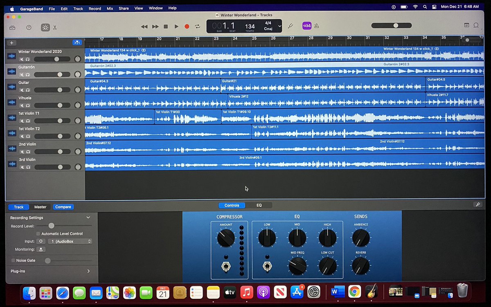The height and width of the screenshot is (307, 491).
Task: Open the Library panel button
Action: 13,27
